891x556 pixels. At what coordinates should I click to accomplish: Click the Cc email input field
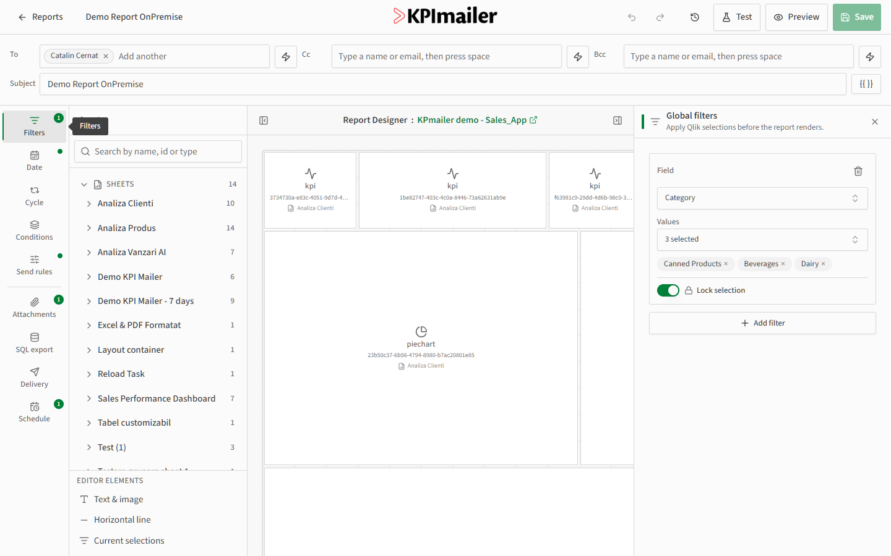(447, 56)
